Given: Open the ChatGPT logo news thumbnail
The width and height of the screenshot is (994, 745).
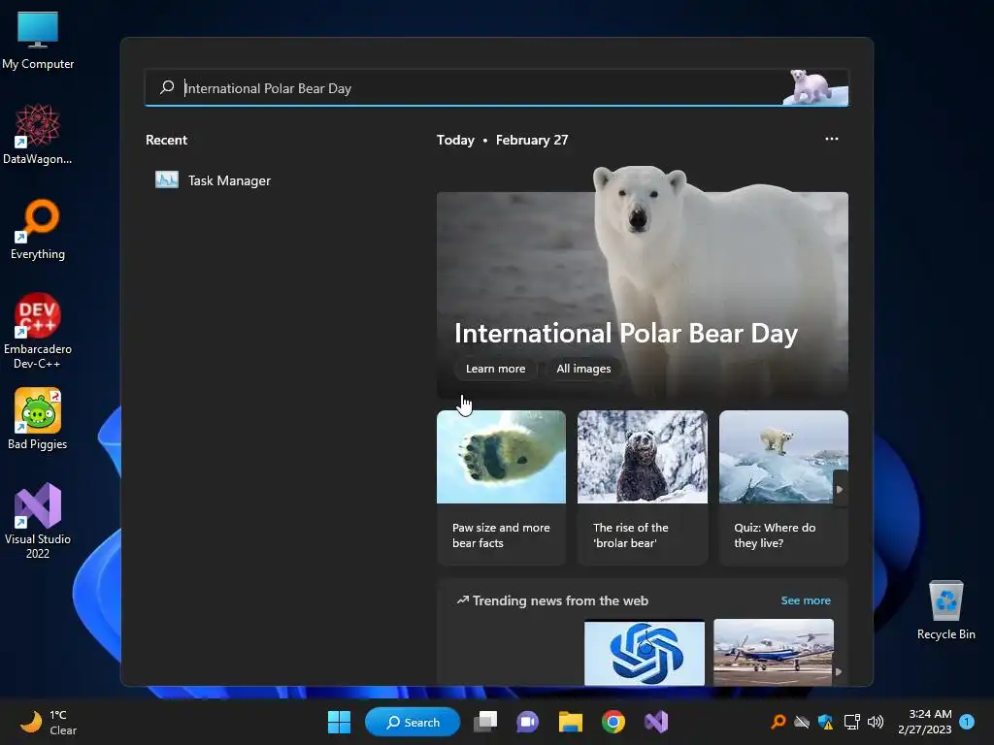Looking at the screenshot, I should [645, 653].
